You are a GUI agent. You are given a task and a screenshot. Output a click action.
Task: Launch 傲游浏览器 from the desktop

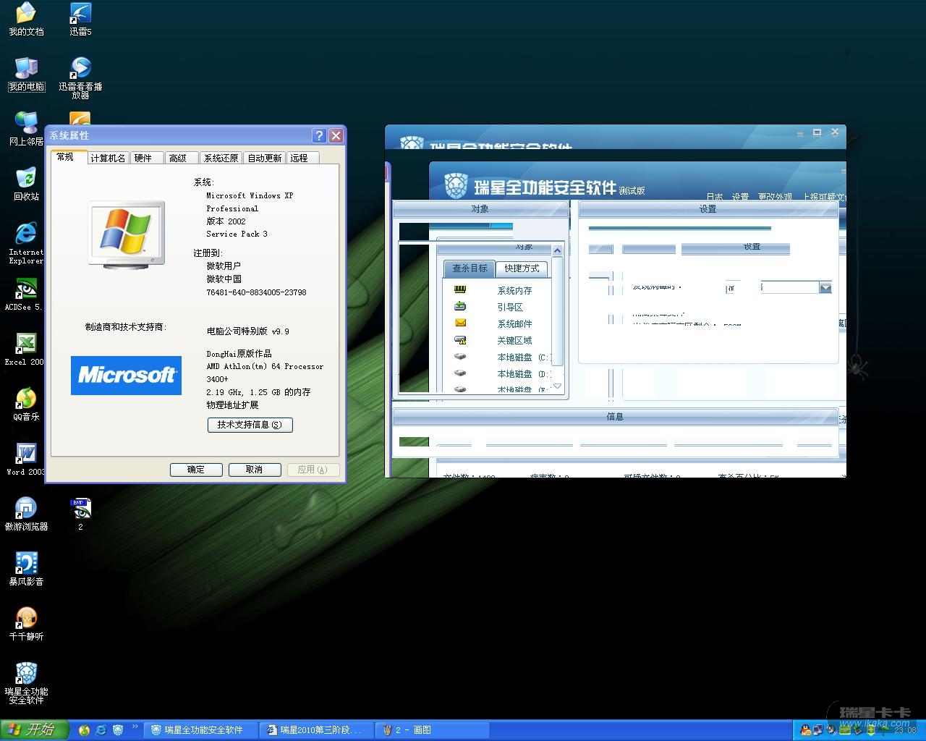[x=26, y=514]
